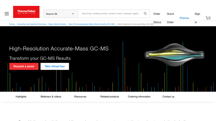Image resolution: width=216 pixels, height=121 pixels.
Task: Switch to the Contact us tab
Action: 168,97
